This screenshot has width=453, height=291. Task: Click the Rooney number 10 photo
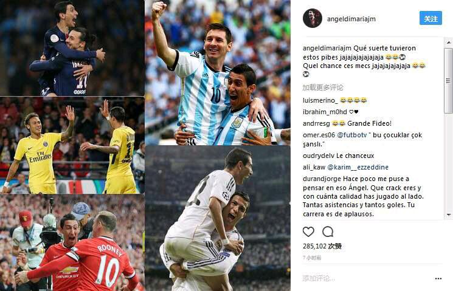tap(72, 242)
